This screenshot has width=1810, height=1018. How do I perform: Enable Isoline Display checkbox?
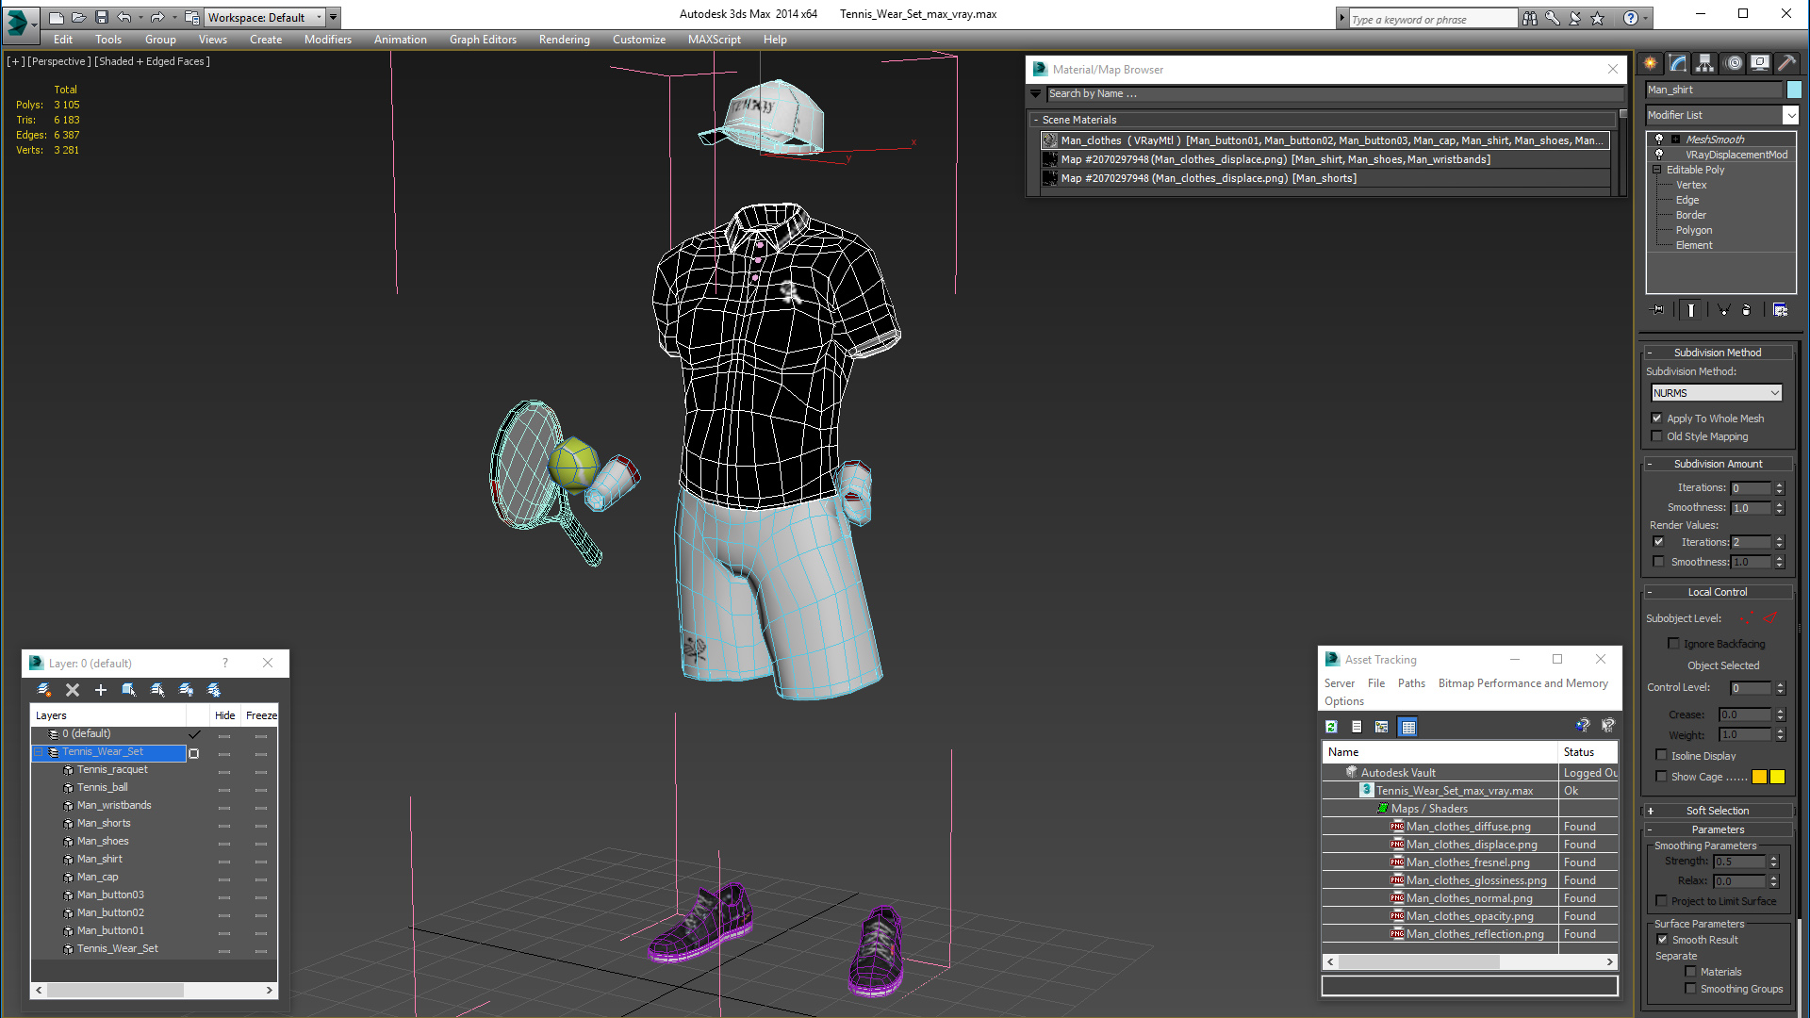(x=1661, y=755)
